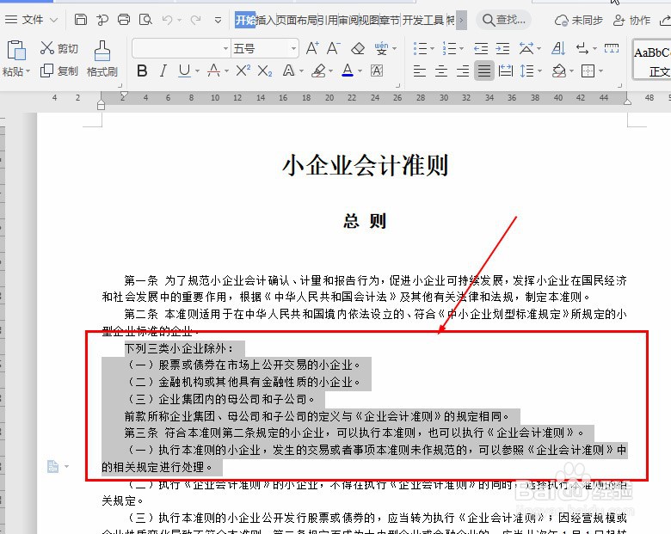Image resolution: width=671 pixels, height=534 pixels.
Task: Expand the Paste (粘贴) options arrow
Action: coord(28,71)
